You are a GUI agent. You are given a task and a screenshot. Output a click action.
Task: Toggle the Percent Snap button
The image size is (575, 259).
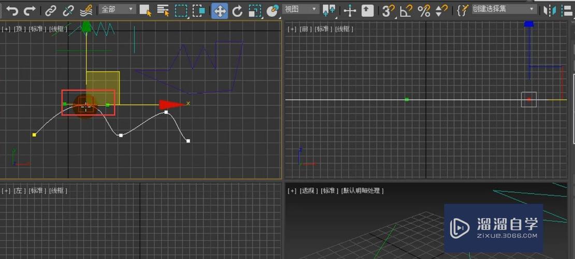(x=424, y=11)
